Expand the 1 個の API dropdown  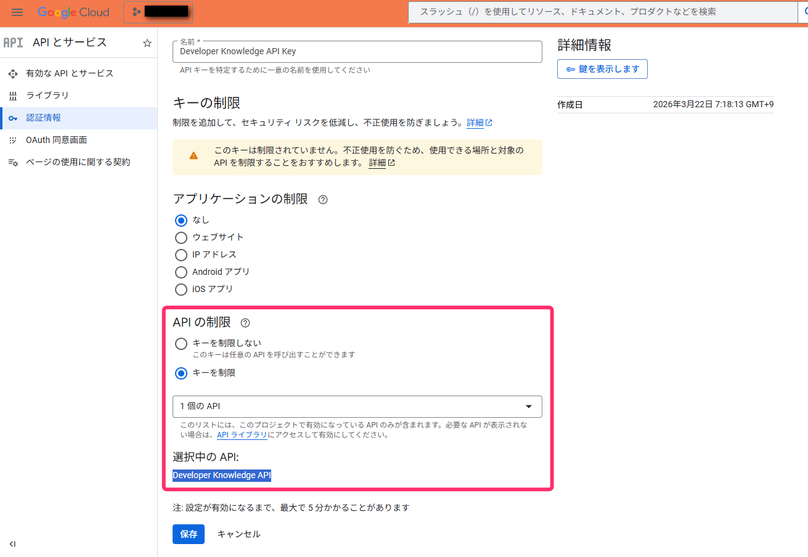click(x=357, y=407)
